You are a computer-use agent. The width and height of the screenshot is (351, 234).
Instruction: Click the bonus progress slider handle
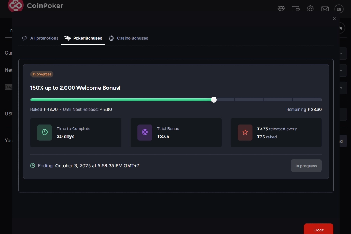[x=214, y=99]
